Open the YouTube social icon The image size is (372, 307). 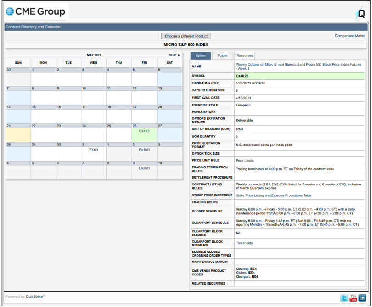coord(353,298)
